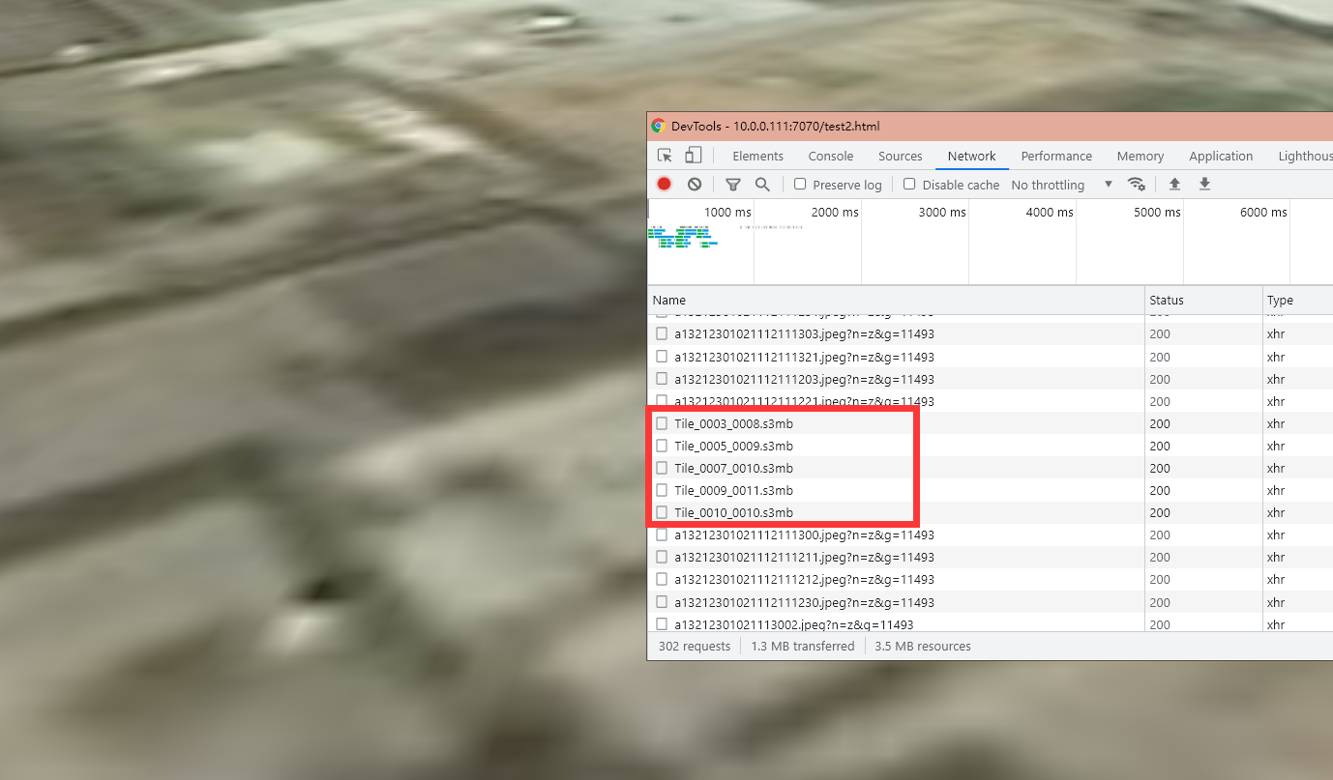
Task: Enable the Disable cache checkbox
Action: tap(909, 184)
